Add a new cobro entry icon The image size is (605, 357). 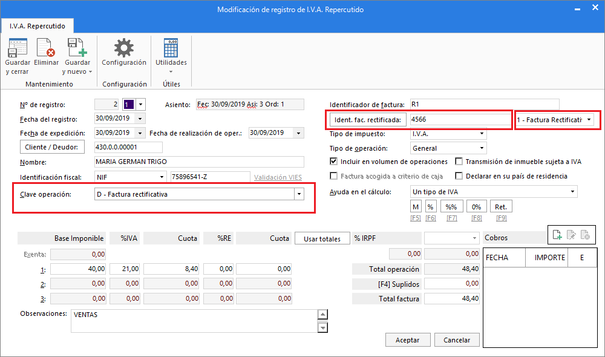[x=557, y=235]
